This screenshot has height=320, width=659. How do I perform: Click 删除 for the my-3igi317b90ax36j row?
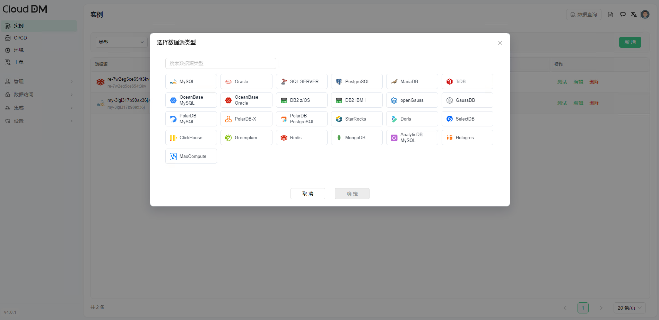(594, 103)
